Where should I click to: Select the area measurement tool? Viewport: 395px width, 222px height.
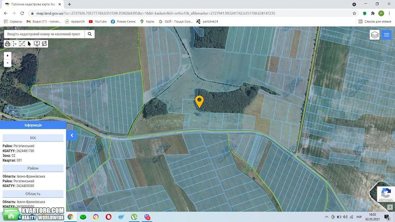[22, 44]
